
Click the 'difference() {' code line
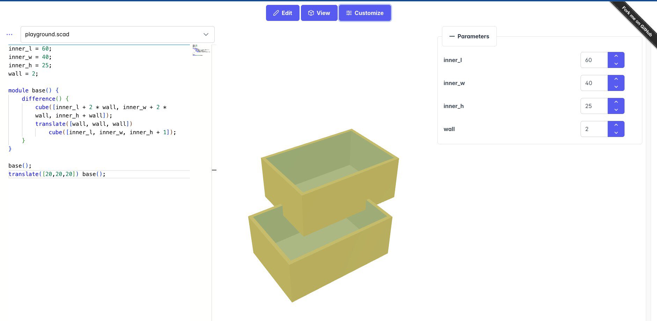(45, 99)
